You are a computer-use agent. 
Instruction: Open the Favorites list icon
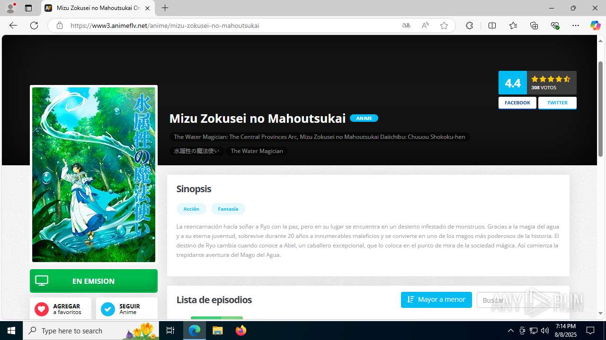coord(513,25)
